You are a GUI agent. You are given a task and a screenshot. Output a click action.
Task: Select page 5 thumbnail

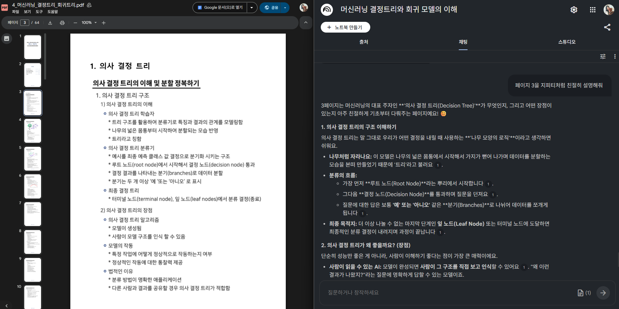[x=33, y=159]
